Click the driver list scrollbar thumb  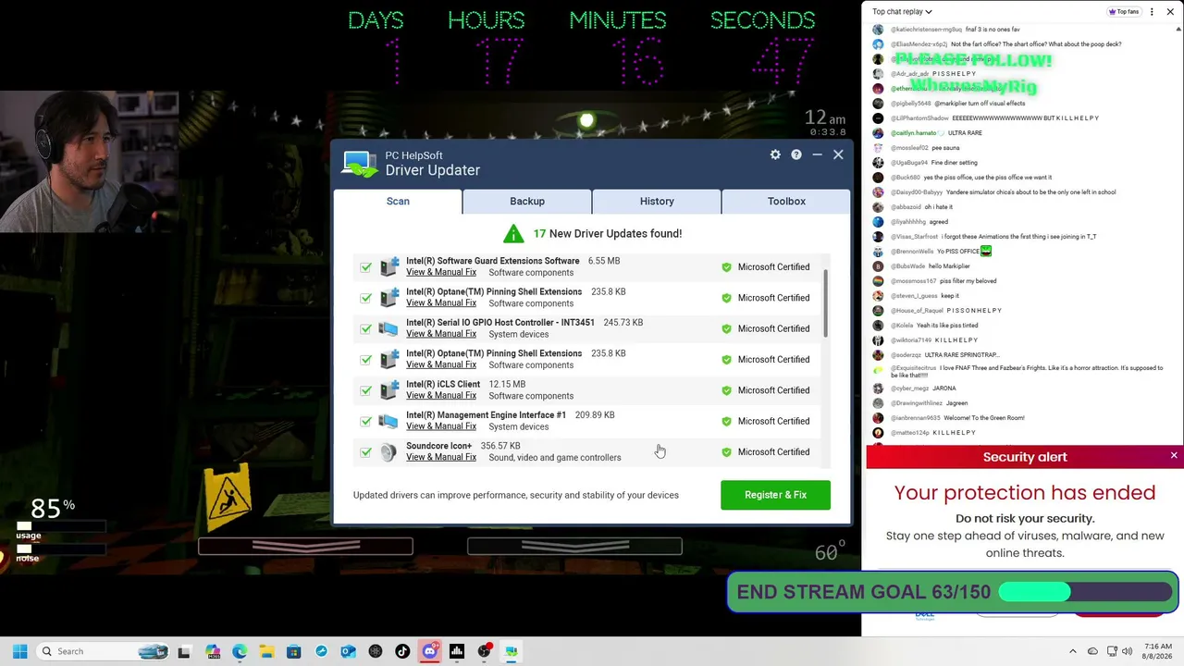click(824, 305)
